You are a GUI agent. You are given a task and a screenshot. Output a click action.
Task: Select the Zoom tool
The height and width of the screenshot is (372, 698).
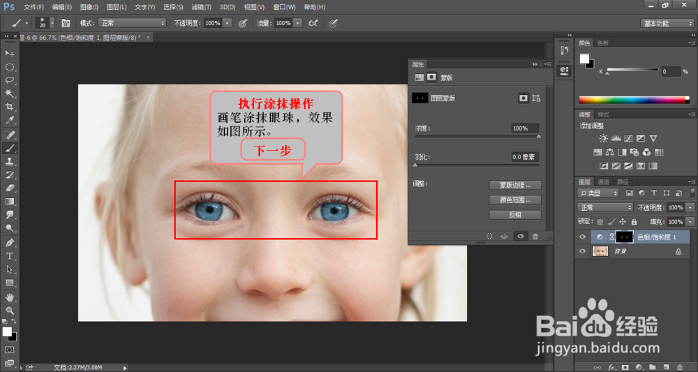[9, 311]
